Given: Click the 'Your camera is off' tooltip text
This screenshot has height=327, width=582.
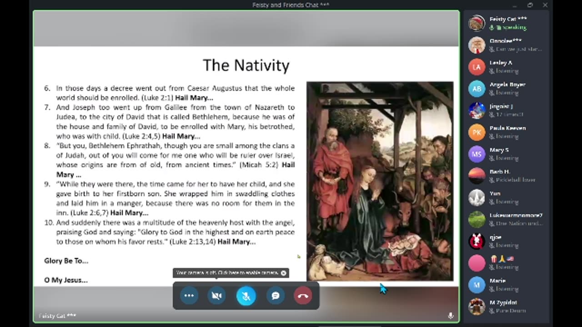Looking at the screenshot, I should (227, 273).
